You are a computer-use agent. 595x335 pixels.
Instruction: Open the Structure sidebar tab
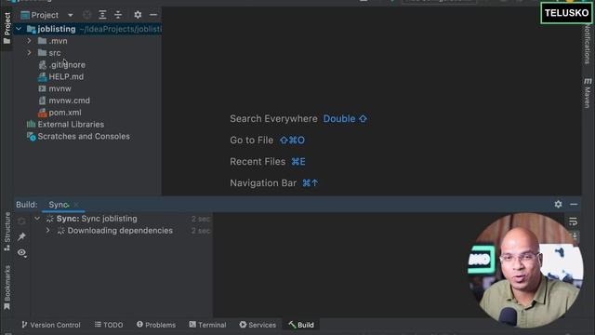tap(7, 232)
